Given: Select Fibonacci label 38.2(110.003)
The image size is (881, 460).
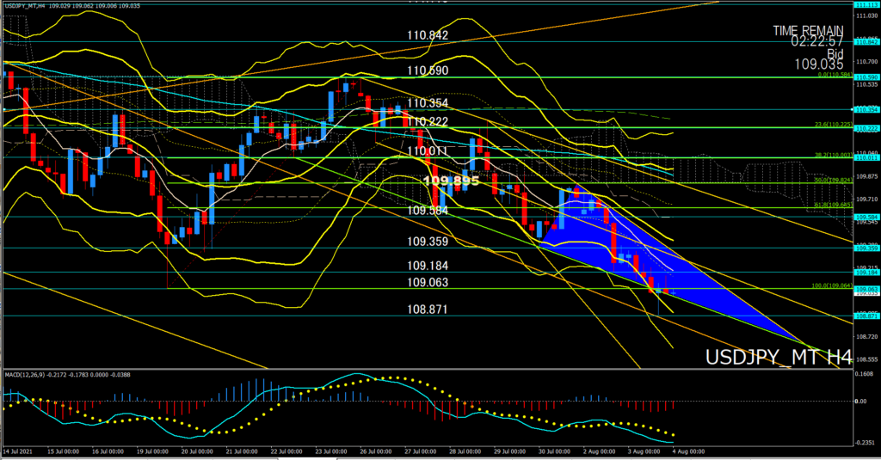Looking at the screenshot, I should click(x=834, y=155).
